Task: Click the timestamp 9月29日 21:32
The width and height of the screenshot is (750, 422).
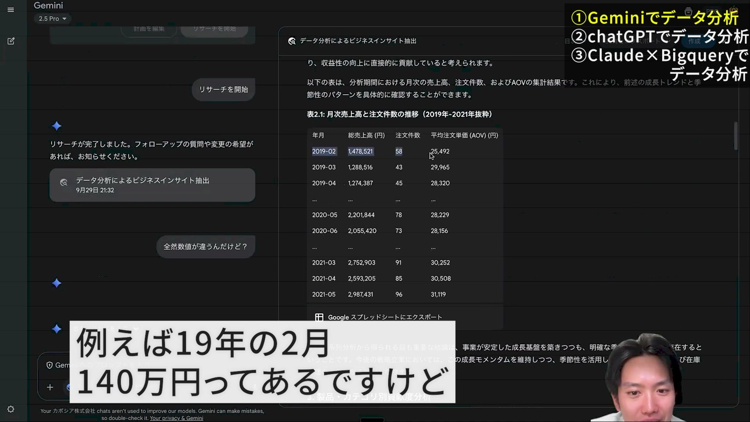Action: pyautogui.click(x=95, y=190)
